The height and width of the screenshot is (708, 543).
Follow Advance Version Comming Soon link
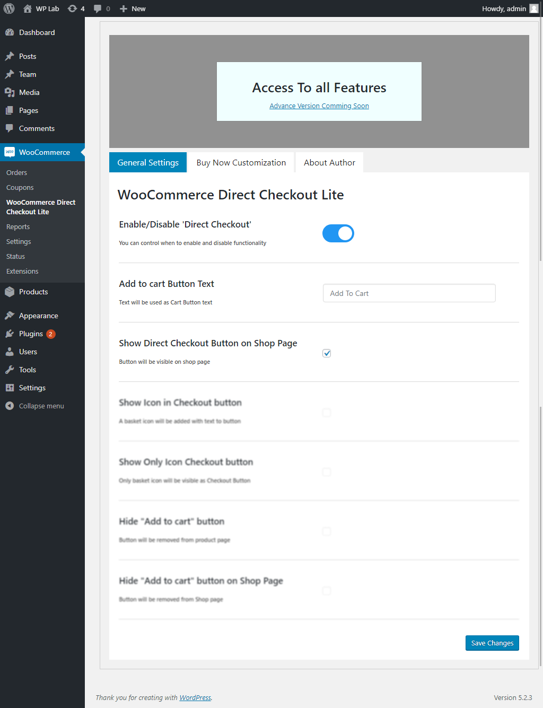coord(319,106)
